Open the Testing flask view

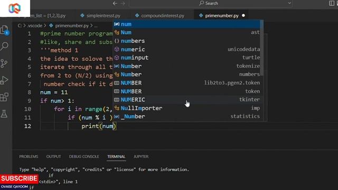click(x=4, y=114)
